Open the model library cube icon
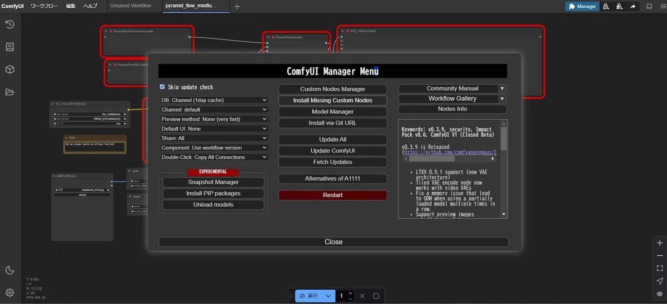 coord(9,69)
